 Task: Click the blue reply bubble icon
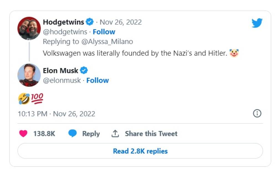coord(73,134)
